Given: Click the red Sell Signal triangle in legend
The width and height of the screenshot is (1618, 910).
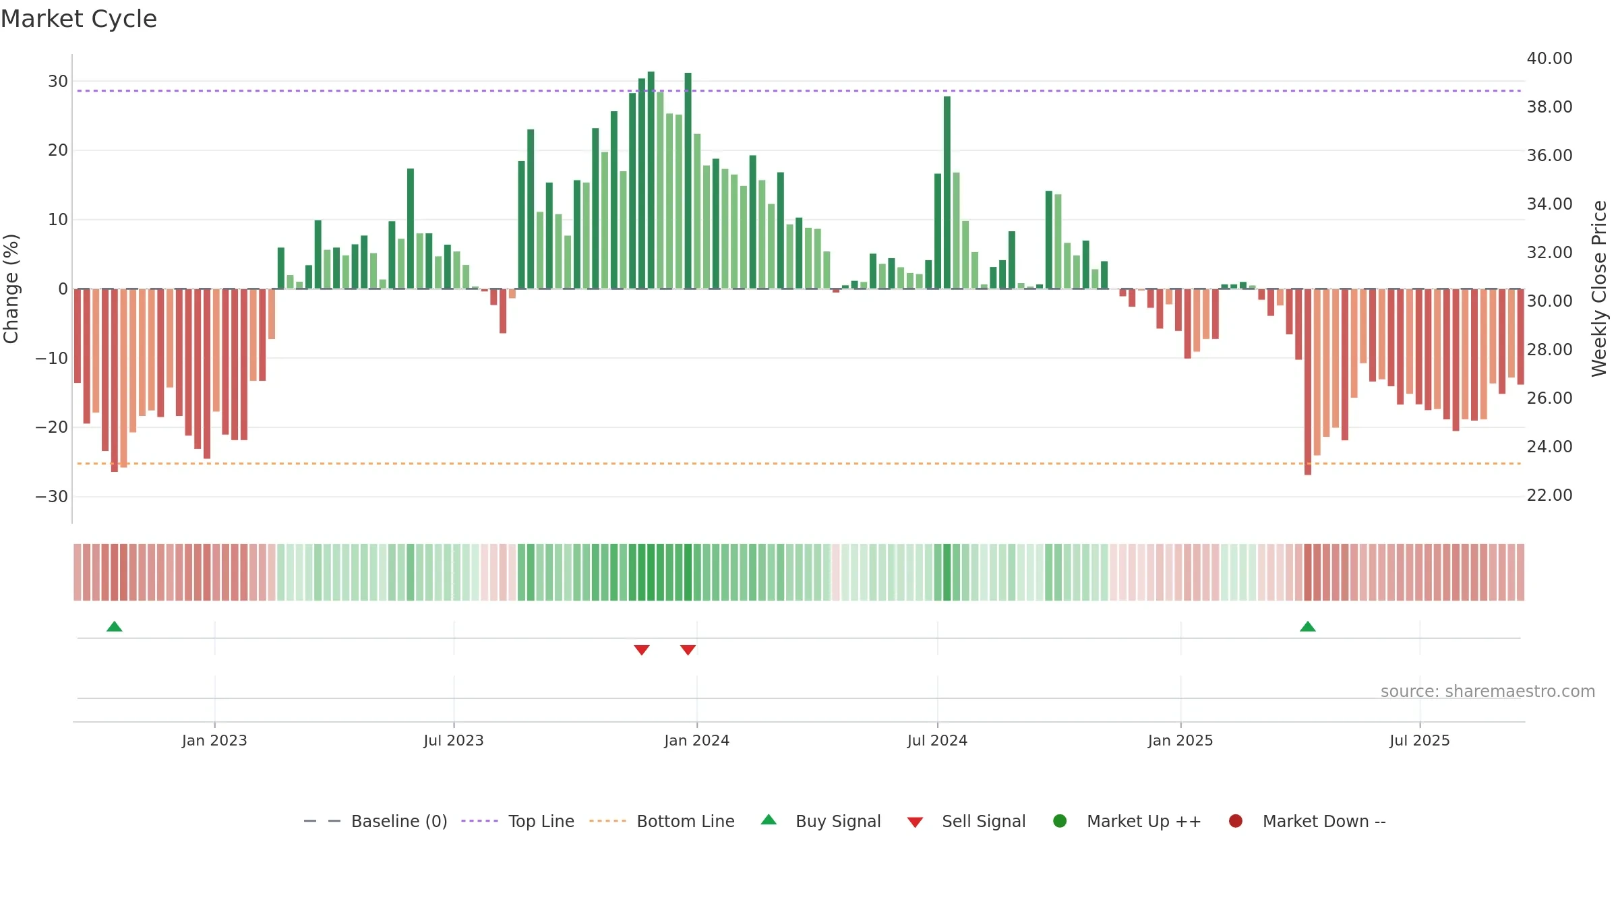Looking at the screenshot, I should pos(915,822).
